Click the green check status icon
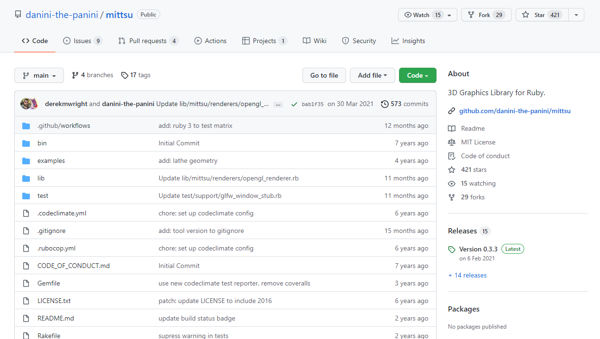Viewport: 600px width, 339px height. [x=294, y=104]
